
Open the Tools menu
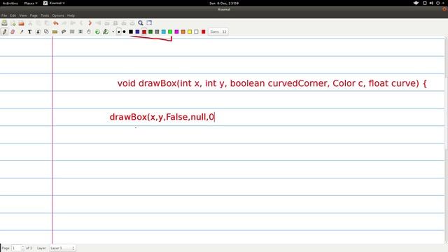45,15
